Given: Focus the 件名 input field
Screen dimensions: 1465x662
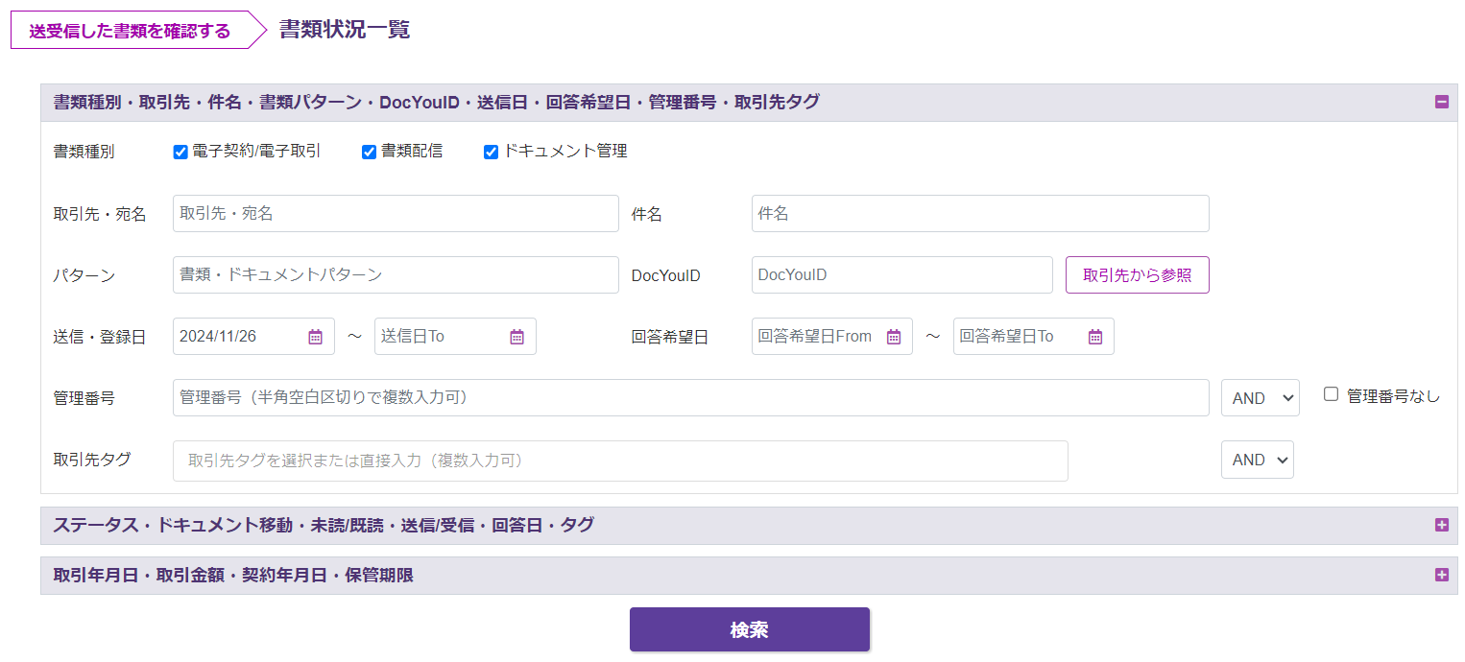Looking at the screenshot, I should point(979,214).
